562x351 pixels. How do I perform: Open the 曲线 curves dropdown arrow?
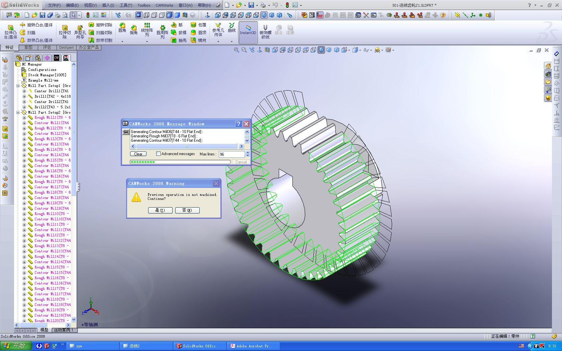coord(231,41)
